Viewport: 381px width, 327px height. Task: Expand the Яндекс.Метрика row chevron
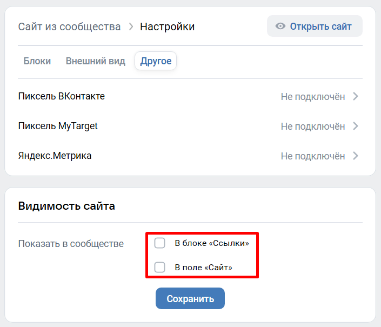[356, 156]
